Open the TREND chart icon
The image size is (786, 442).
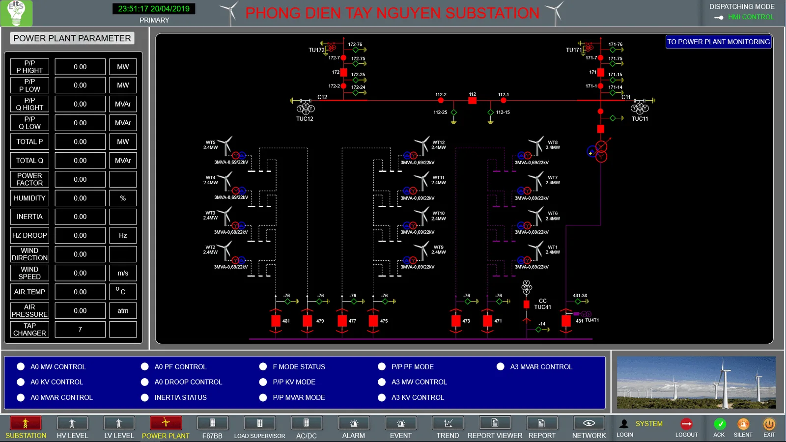point(448,423)
